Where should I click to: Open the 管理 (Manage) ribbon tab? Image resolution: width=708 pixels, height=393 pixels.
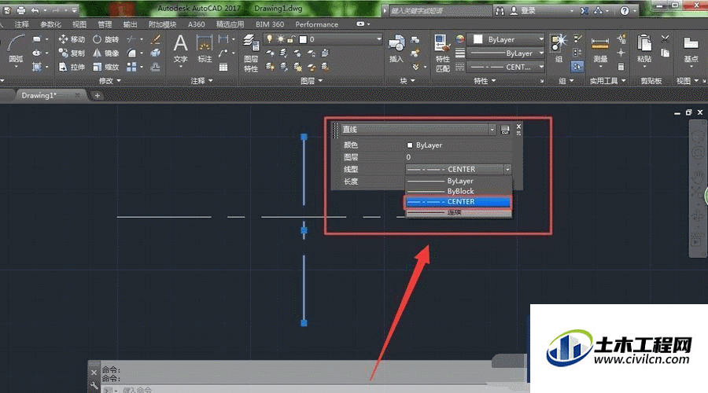click(x=105, y=24)
